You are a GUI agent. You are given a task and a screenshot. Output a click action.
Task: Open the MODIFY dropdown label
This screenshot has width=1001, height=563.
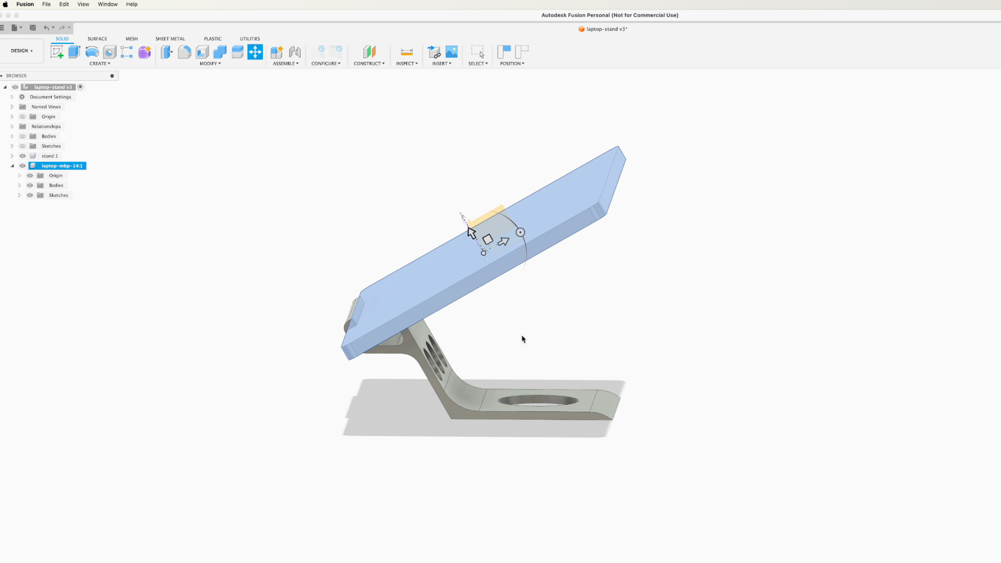pyautogui.click(x=210, y=64)
